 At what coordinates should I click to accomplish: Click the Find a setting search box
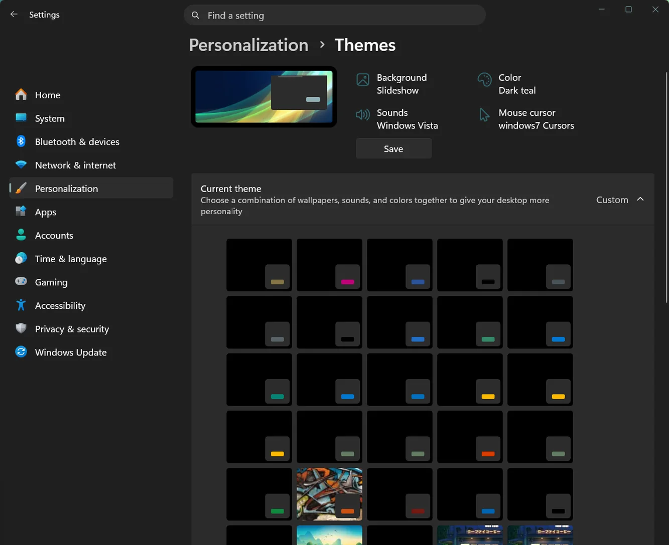click(x=335, y=16)
